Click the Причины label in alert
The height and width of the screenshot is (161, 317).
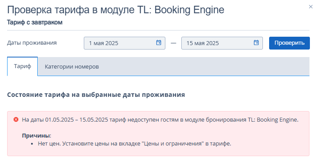coord(37,136)
